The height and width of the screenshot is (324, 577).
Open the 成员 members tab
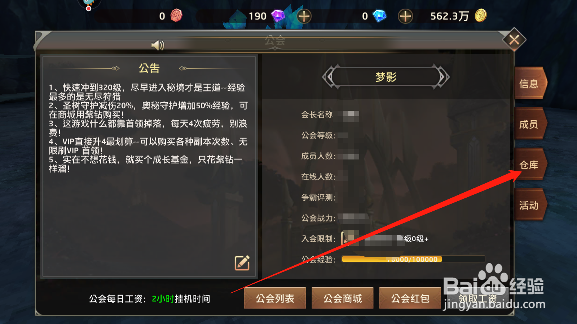pos(530,124)
